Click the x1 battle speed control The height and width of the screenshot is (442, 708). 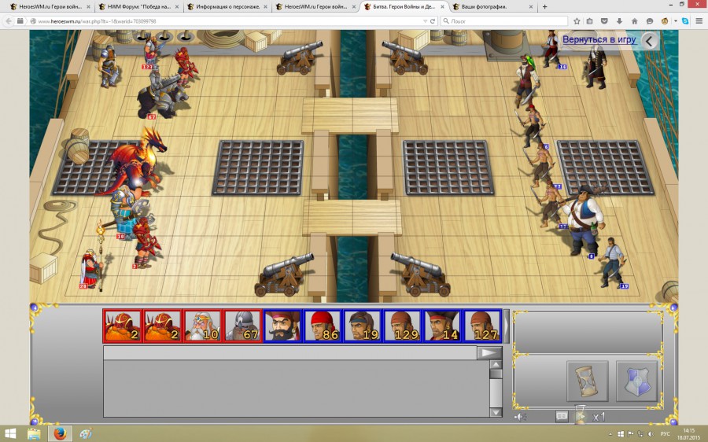point(599,417)
